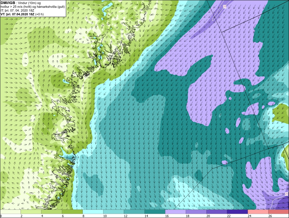Click the scale label '24'
The height and width of the screenshot is (218, 289).
249,216
